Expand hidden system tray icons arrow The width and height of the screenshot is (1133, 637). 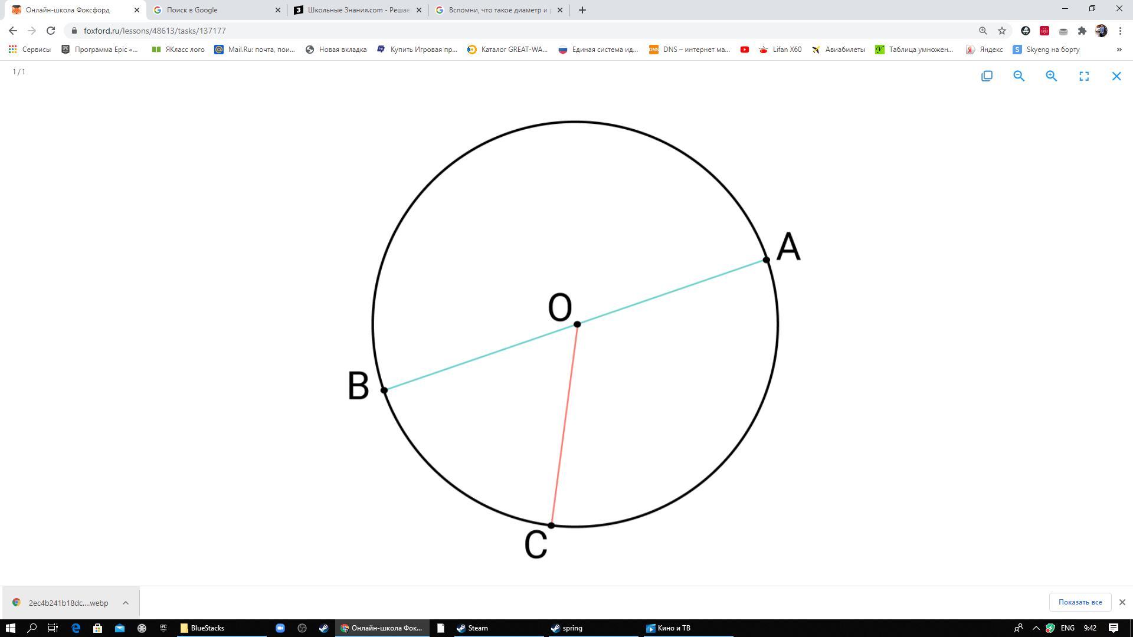(x=1036, y=628)
